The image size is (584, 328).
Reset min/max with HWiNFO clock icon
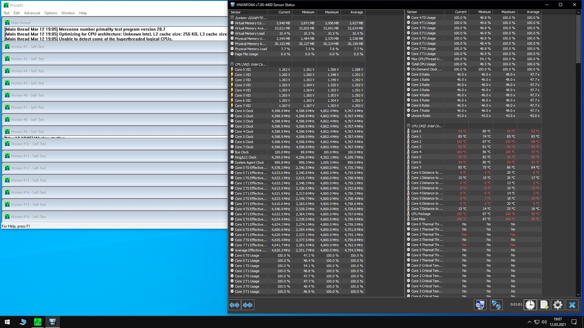[530, 305]
